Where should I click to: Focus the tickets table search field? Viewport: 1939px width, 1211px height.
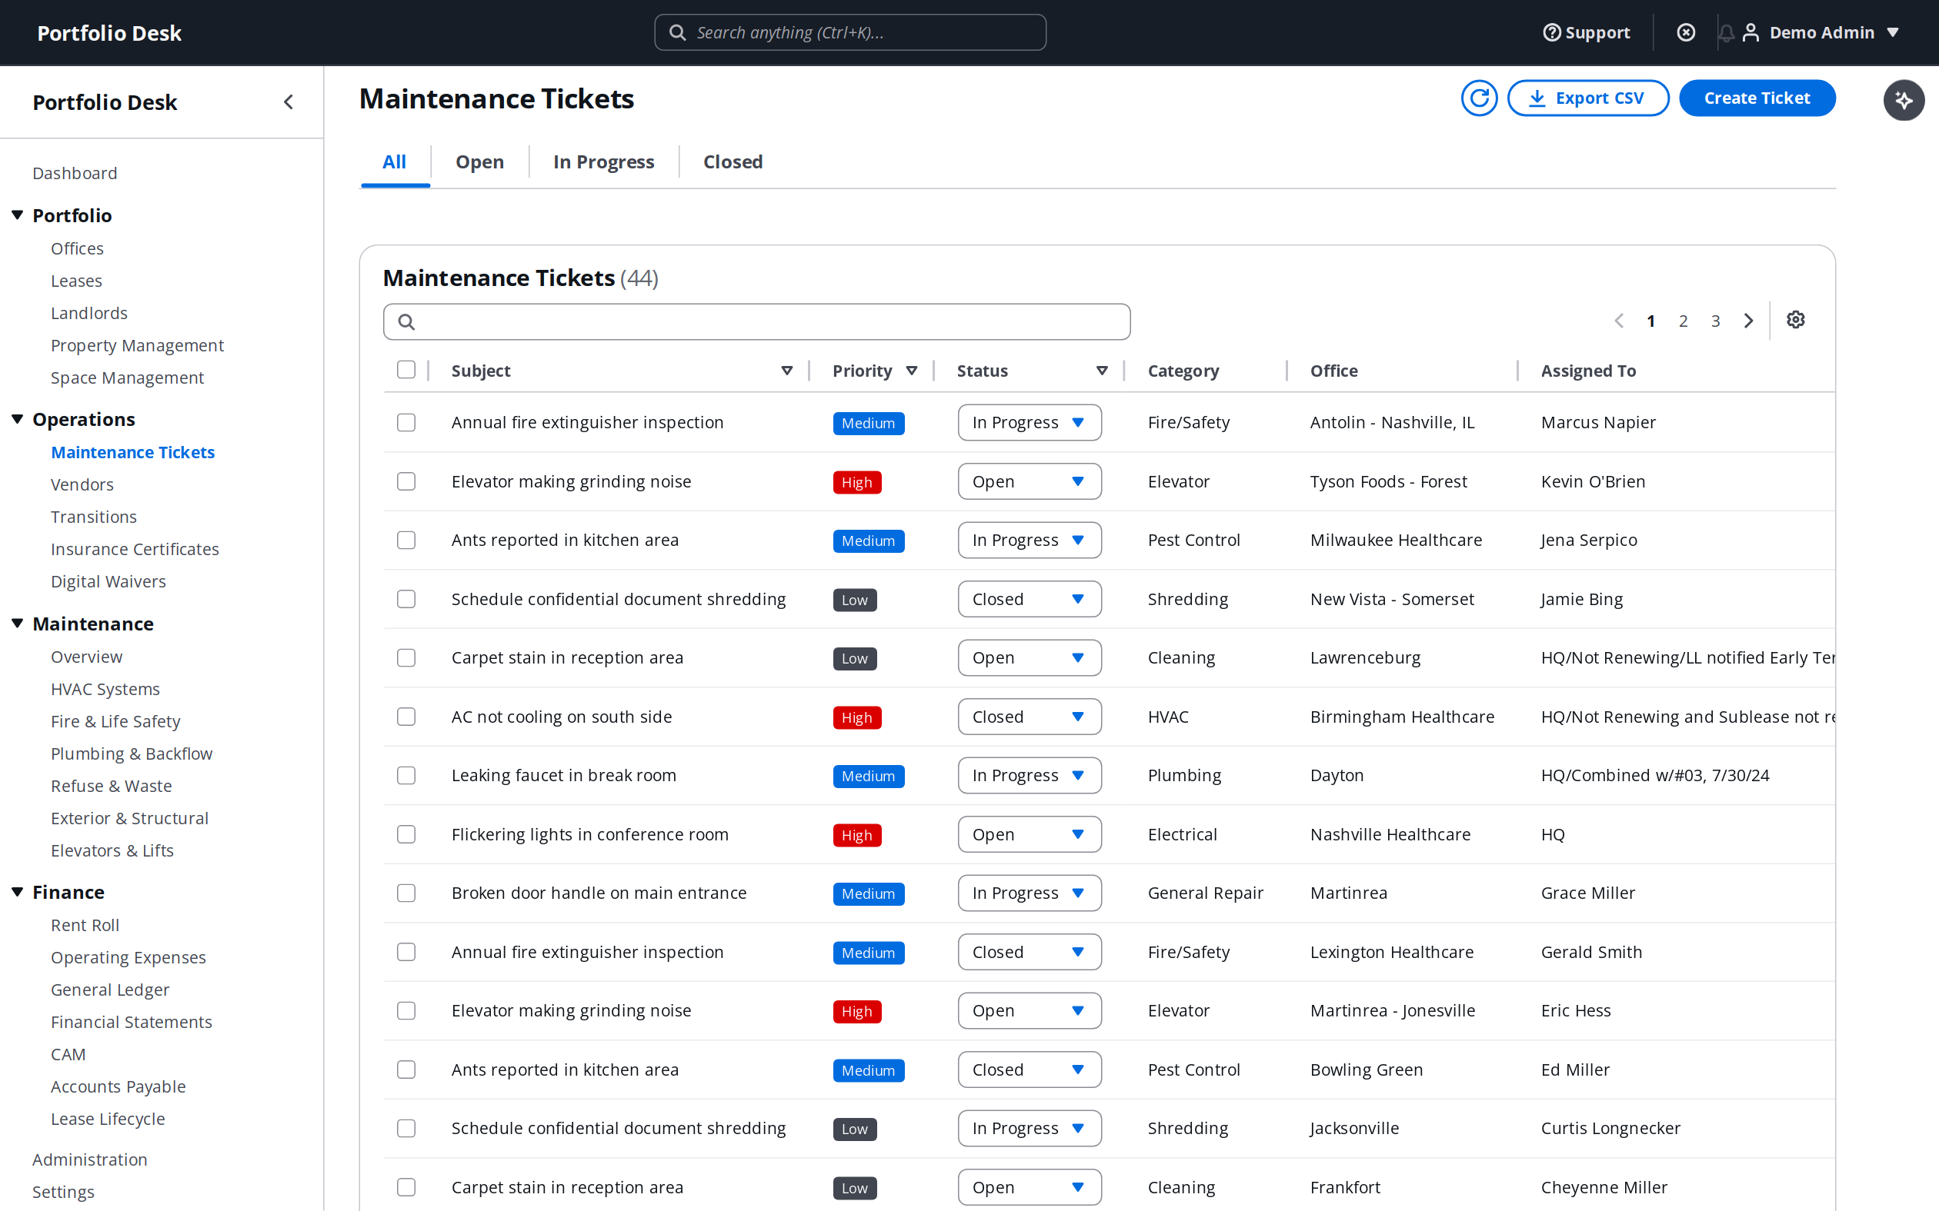[x=756, y=321]
